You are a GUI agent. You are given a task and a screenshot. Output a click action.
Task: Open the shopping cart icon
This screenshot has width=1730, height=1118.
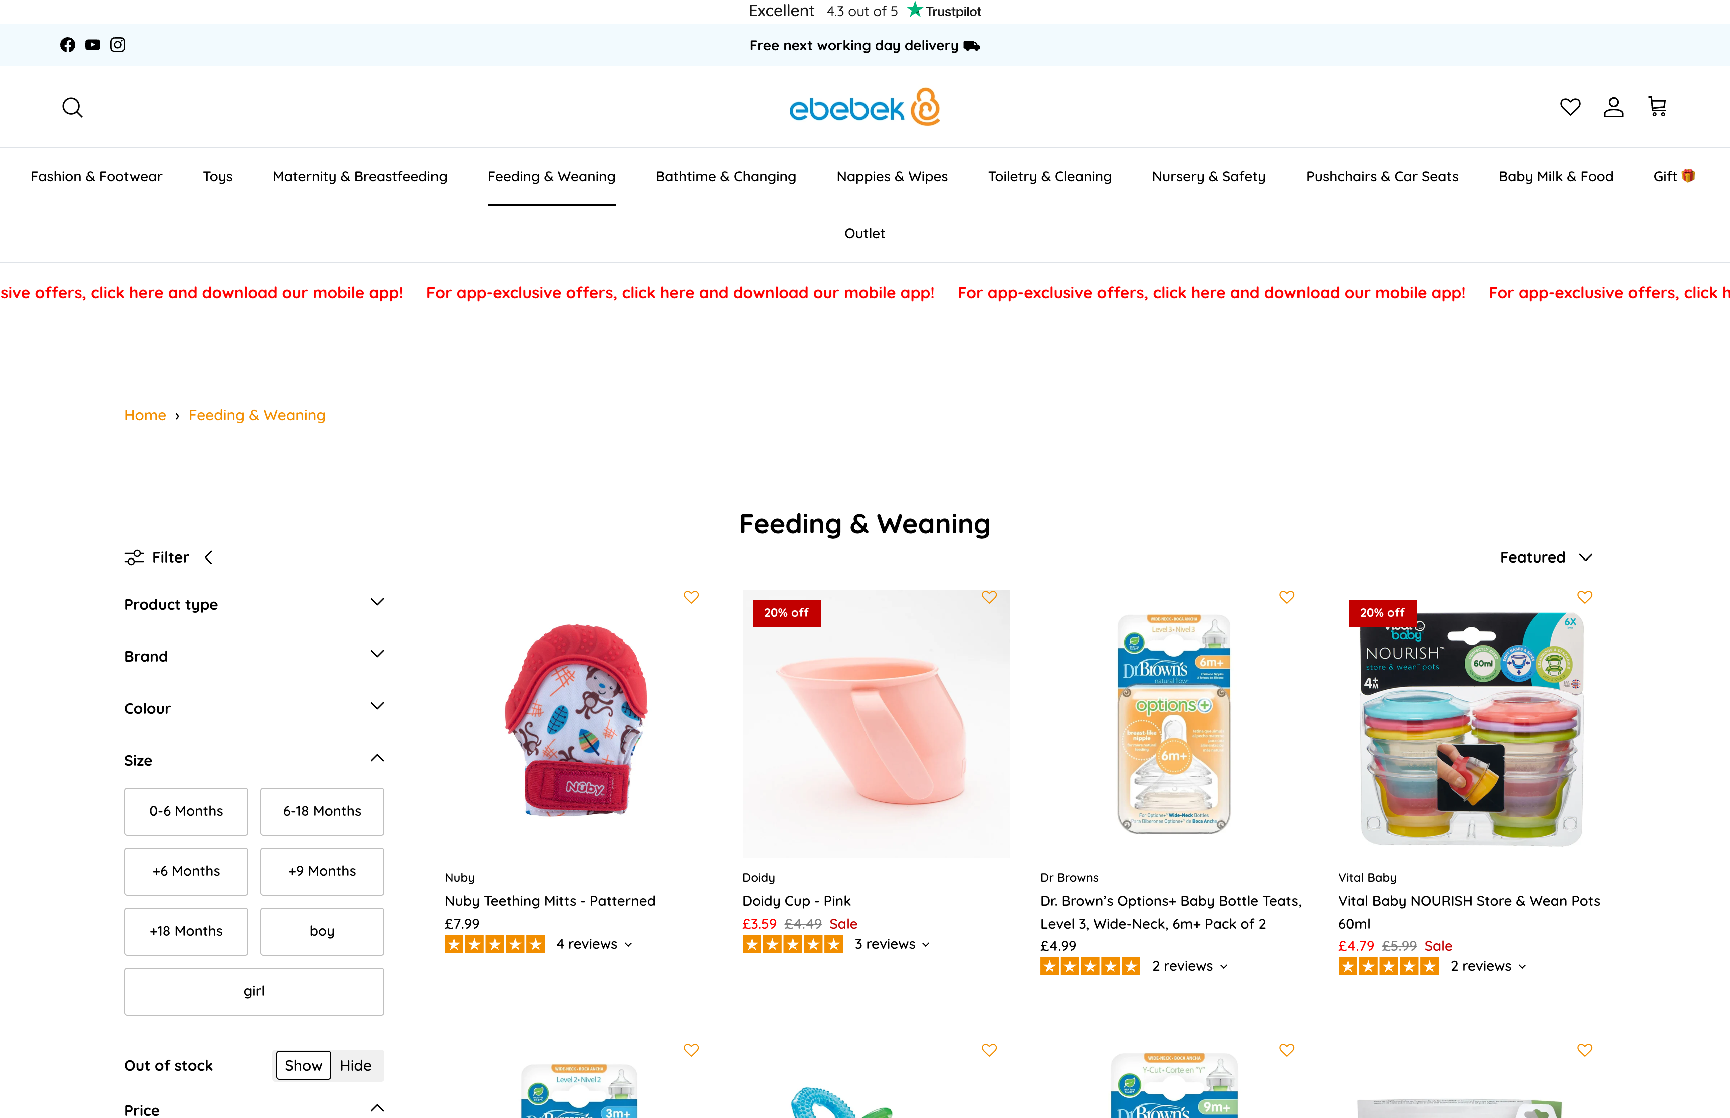point(1657,107)
